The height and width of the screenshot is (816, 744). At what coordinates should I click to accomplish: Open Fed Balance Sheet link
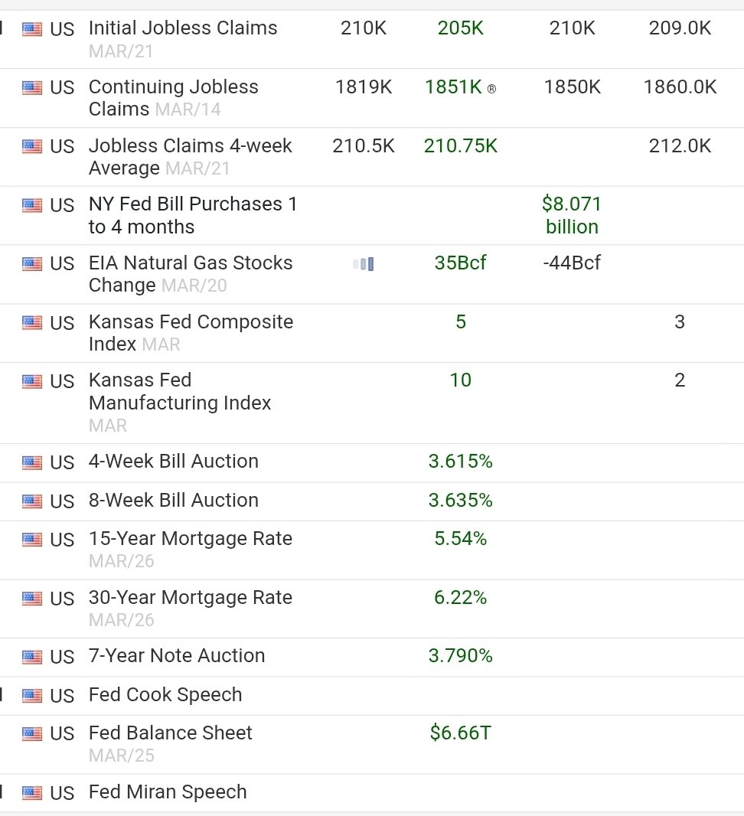click(x=171, y=733)
